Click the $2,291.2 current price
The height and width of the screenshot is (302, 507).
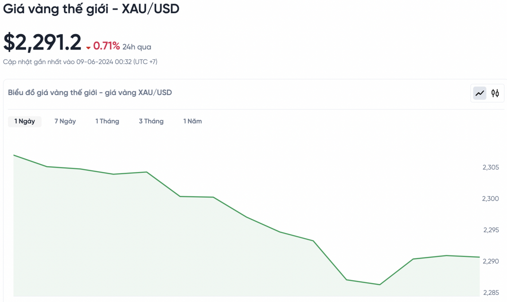(43, 42)
